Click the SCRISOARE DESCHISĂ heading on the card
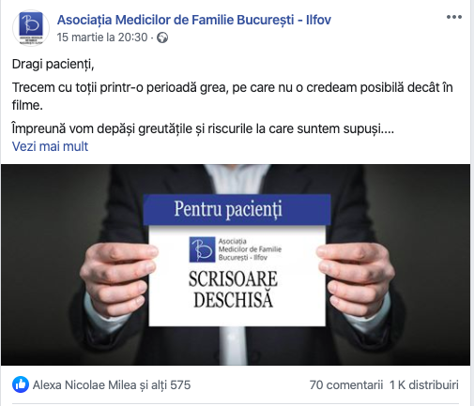This screenshot has width=474, height=406. point(233,289)
